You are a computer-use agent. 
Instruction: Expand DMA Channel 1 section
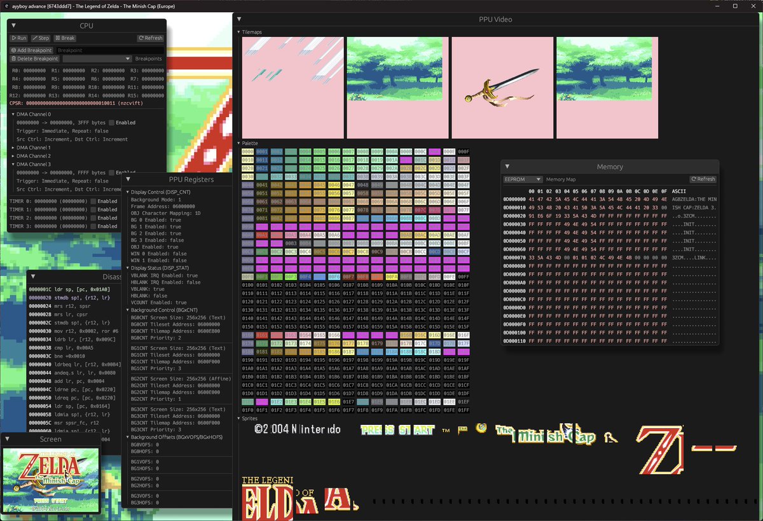(x=14, y=148)
